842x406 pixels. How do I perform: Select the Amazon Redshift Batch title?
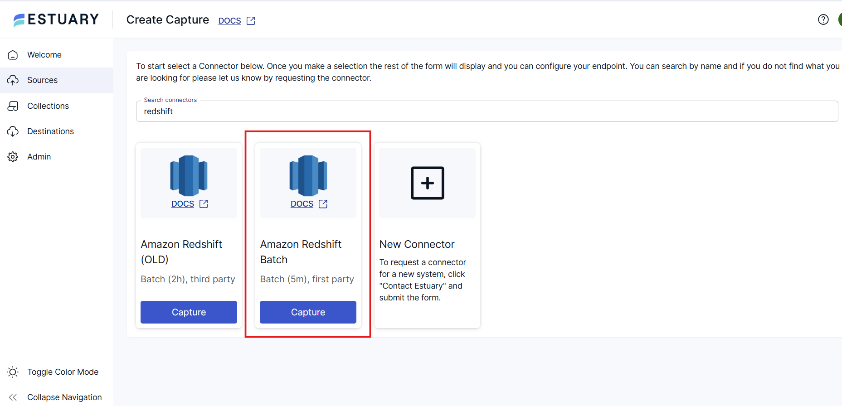301,252
